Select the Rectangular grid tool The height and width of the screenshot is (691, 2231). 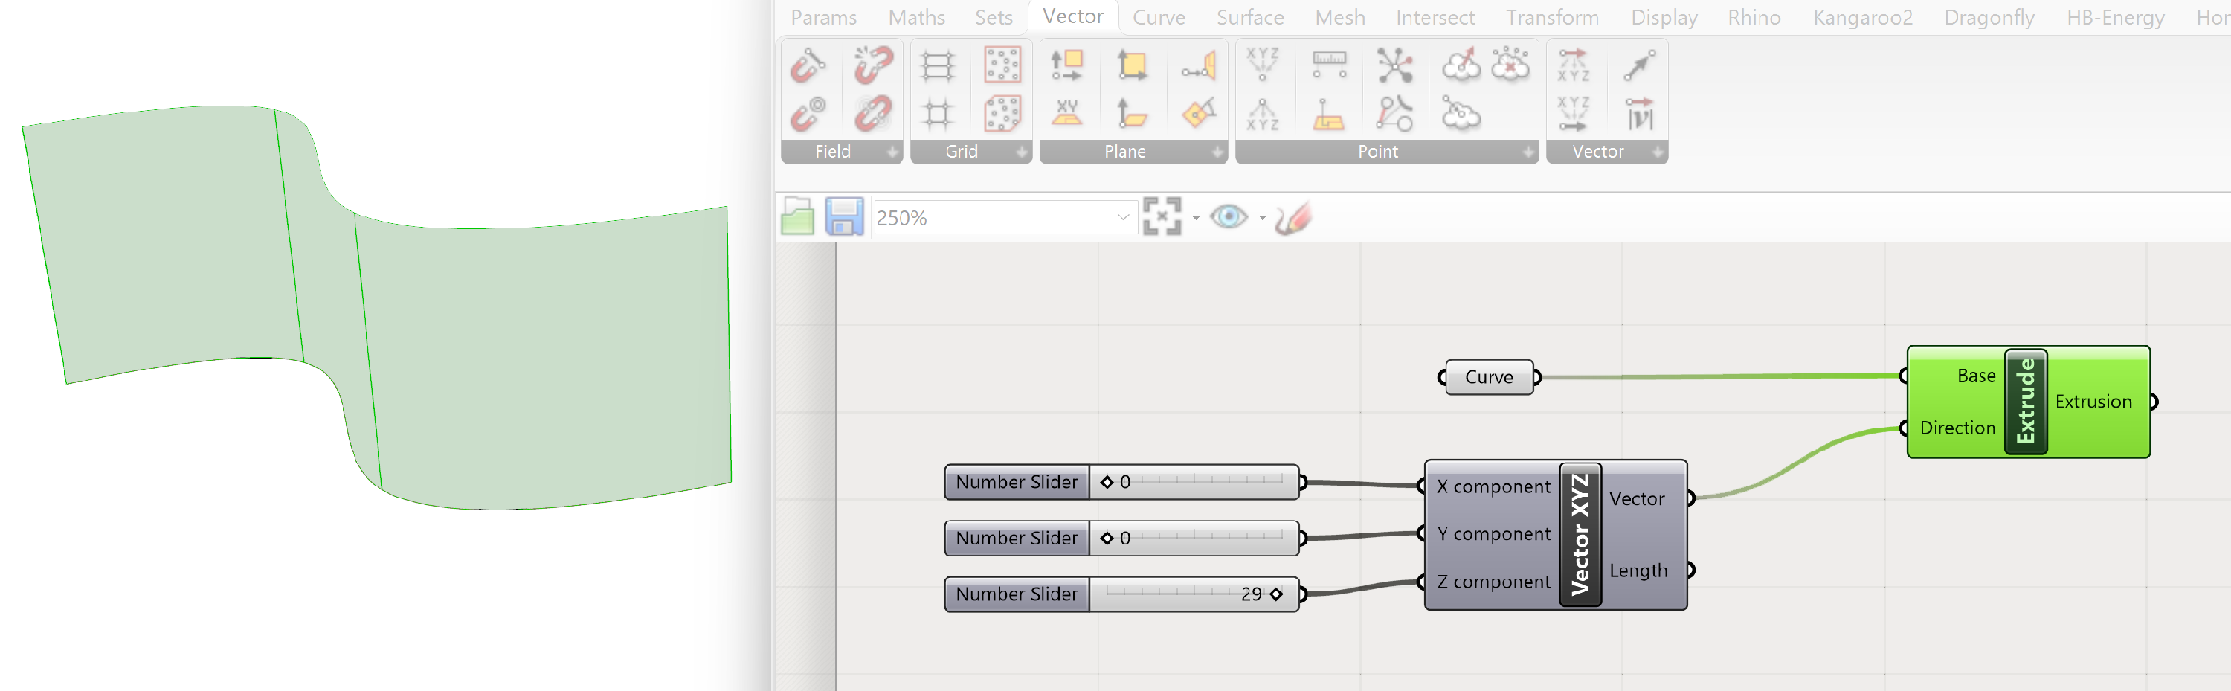click(x=937, y=65)
